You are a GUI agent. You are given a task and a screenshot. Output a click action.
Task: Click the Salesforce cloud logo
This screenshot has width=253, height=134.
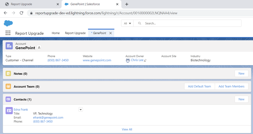(x=8, y=23)
